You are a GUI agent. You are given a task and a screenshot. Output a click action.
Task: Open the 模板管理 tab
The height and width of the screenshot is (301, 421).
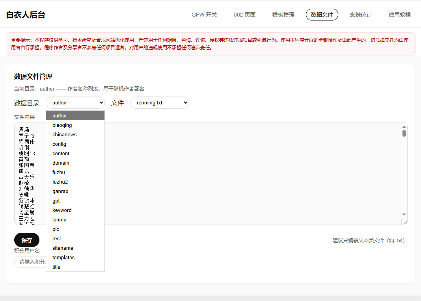point(283,15)
